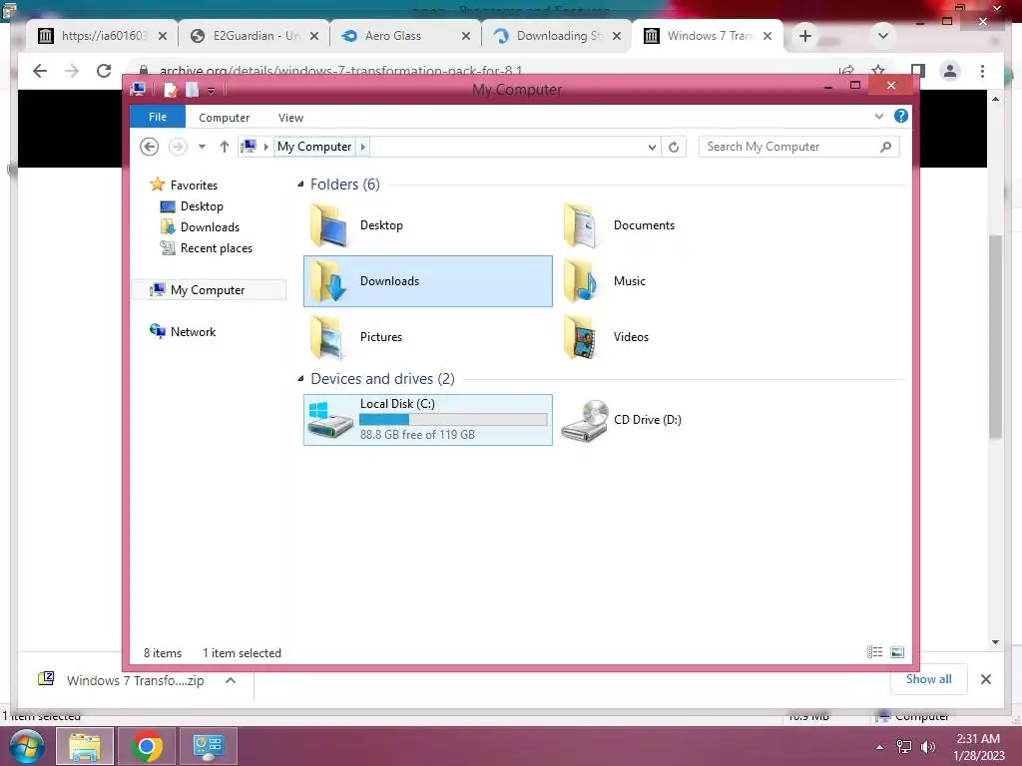Click New folder icon in quick access toolbar
The height and width of the screenshot is (766, 1022).
point(192,89)
